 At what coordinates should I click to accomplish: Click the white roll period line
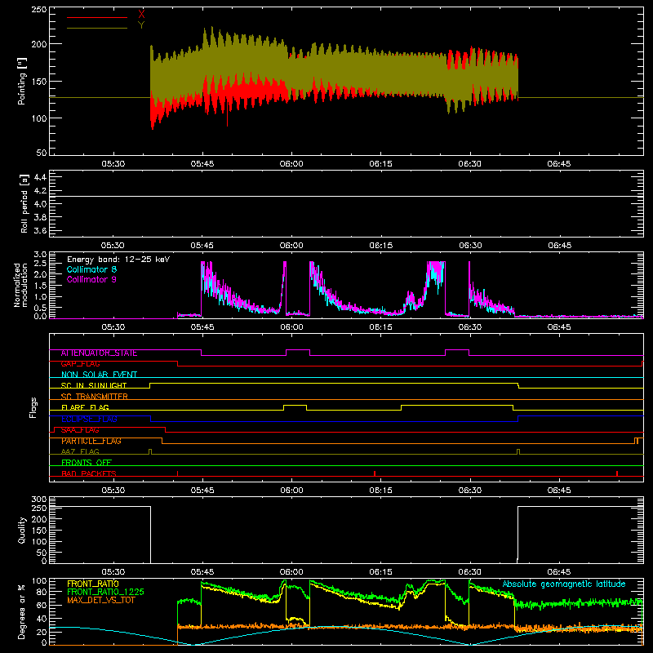[346, 196]
